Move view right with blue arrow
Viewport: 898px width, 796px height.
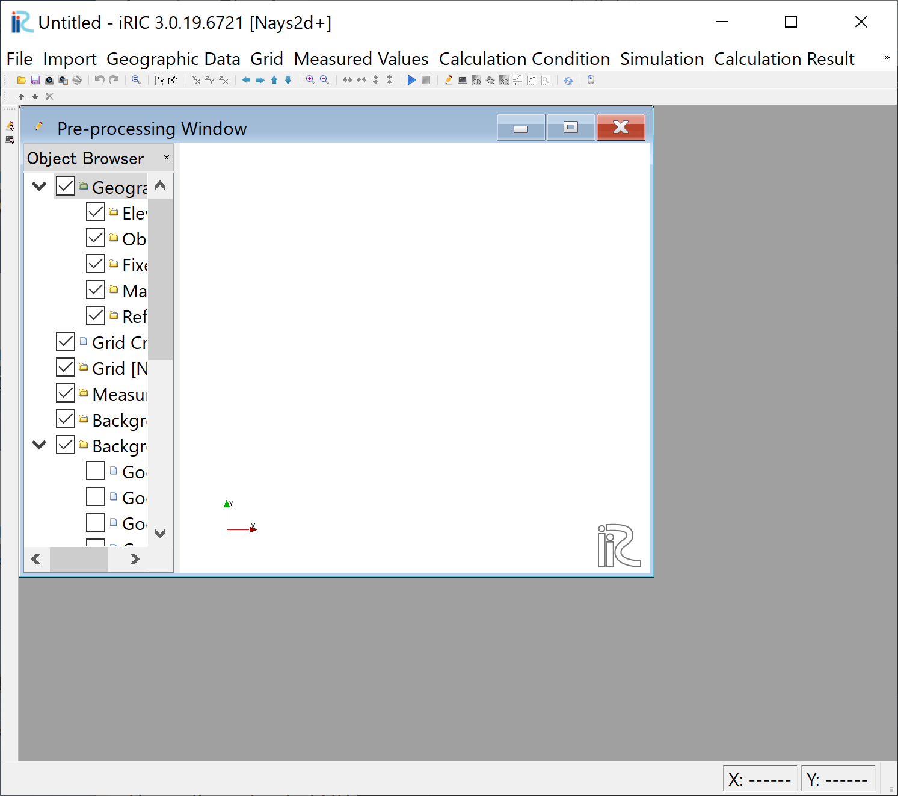(x=260, y=80)
